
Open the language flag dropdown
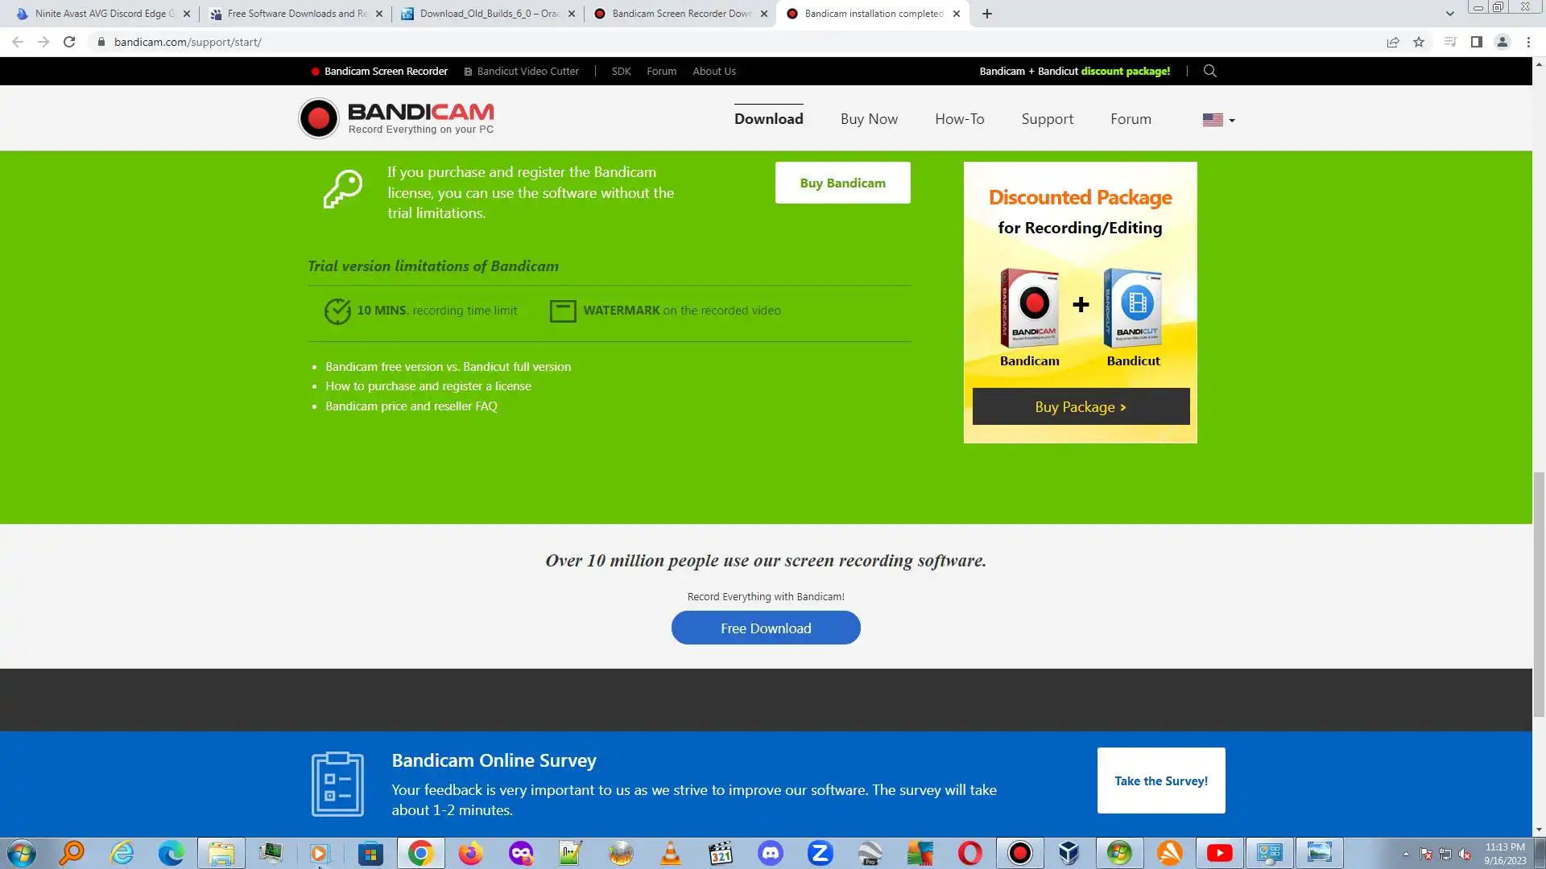click(x=1218, y=120)
